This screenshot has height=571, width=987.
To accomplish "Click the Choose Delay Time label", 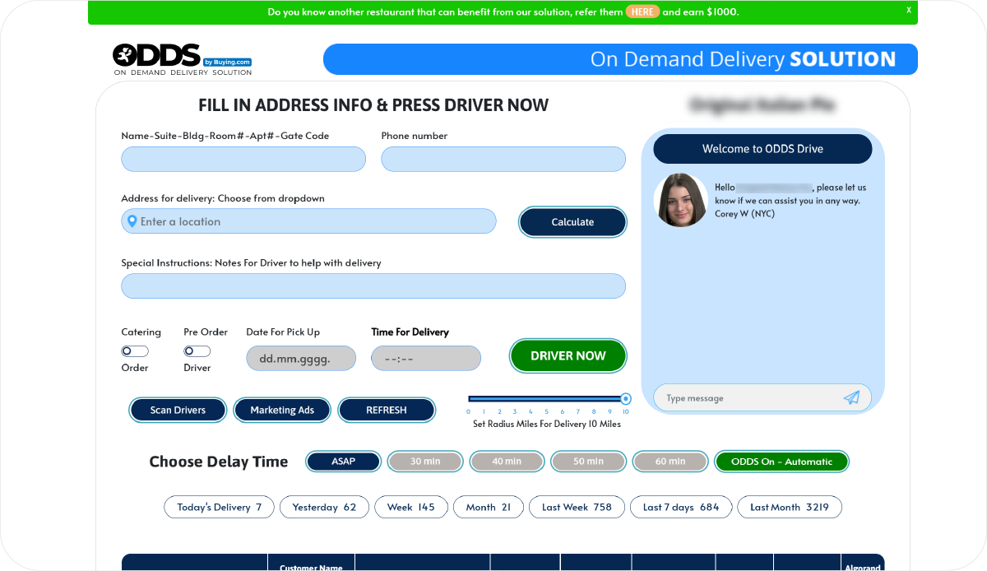I will [x=219, y=462].
